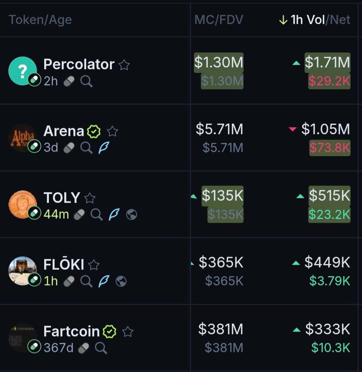Click the Fartcoin magnifier search icon

coord(101,348)
